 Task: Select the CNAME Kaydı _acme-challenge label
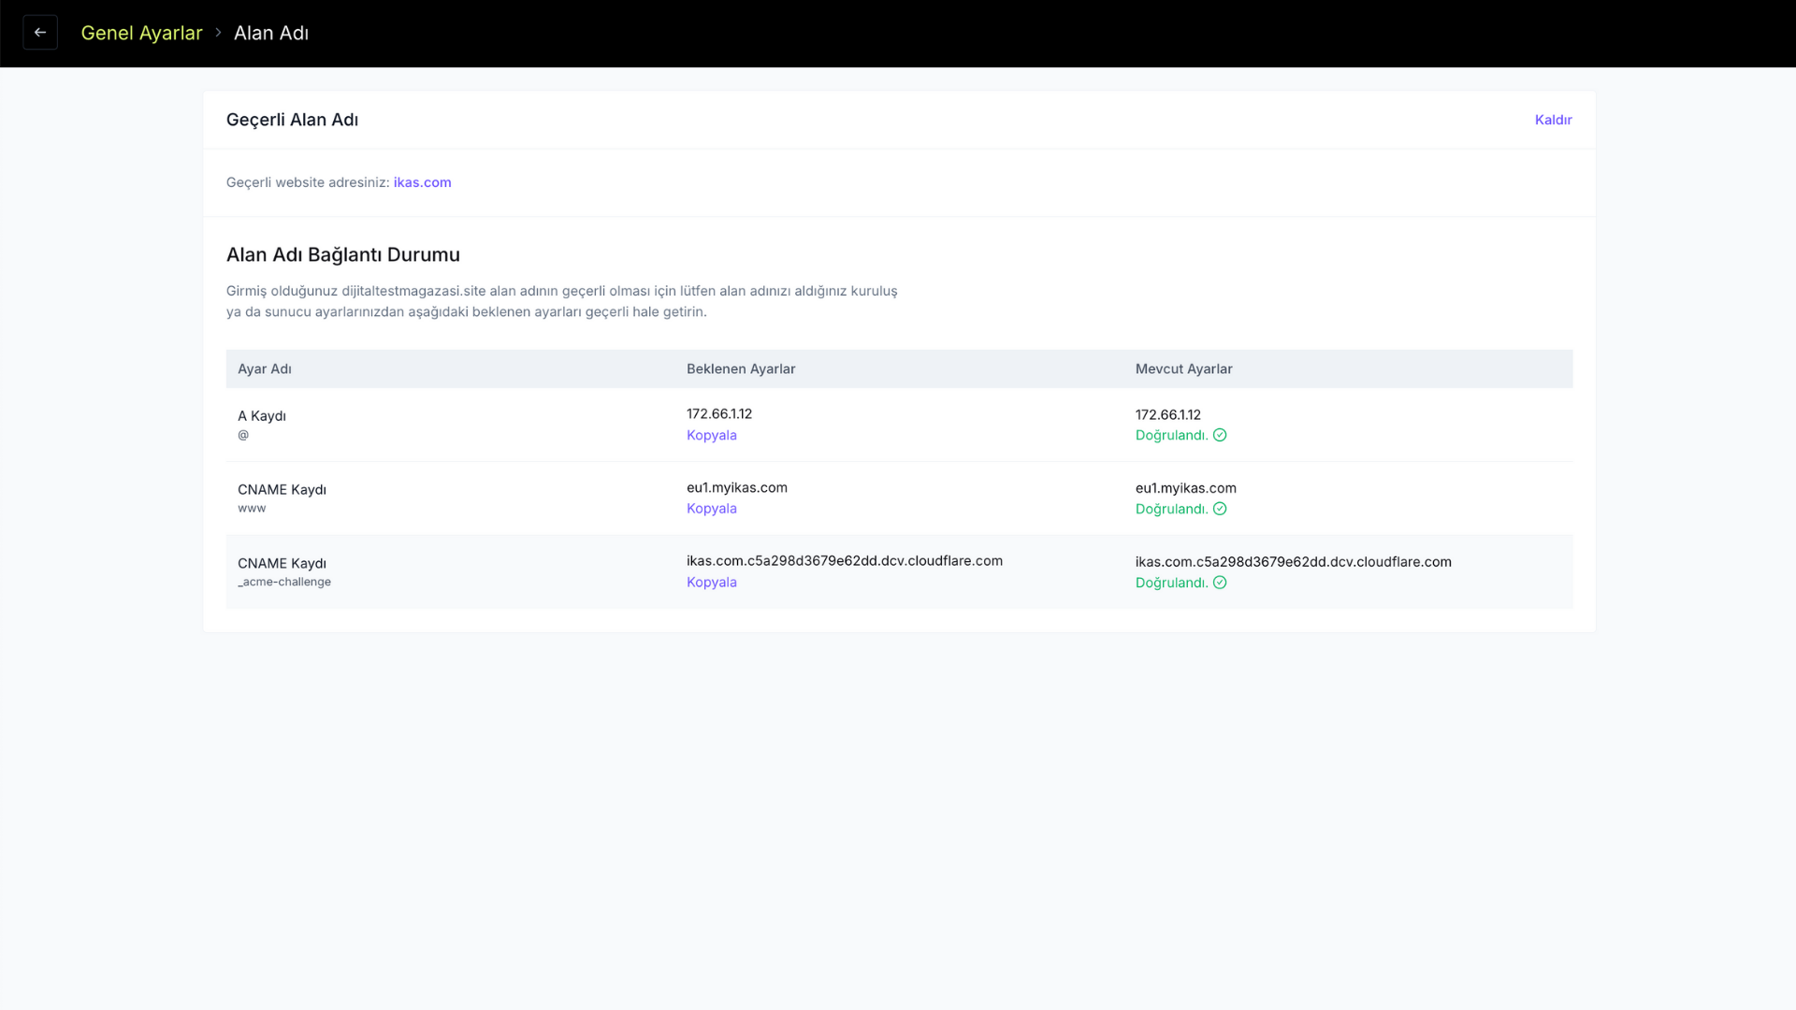click(x=282, y=564)
